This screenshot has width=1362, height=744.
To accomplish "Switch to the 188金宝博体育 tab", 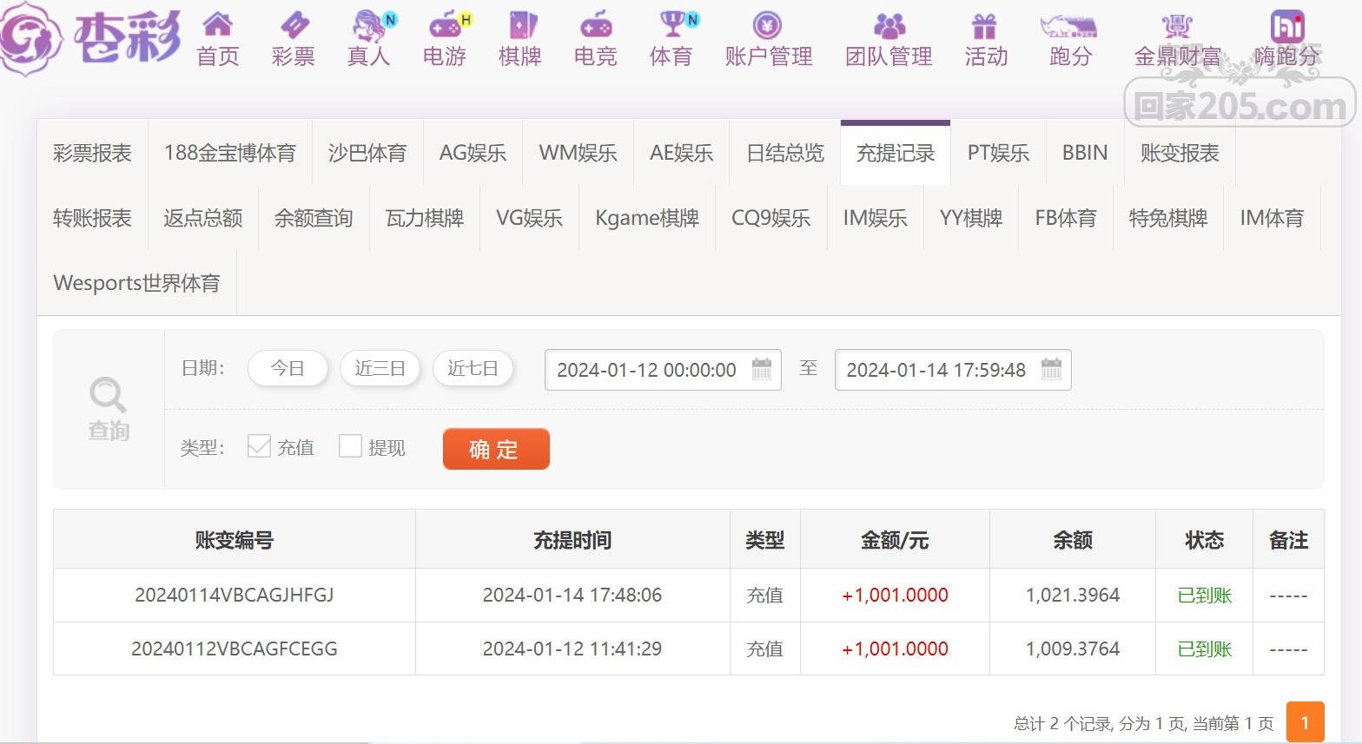I will click(x=230, y=153).
